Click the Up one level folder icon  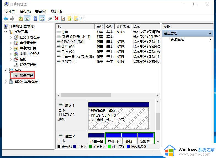pos(21,18)
